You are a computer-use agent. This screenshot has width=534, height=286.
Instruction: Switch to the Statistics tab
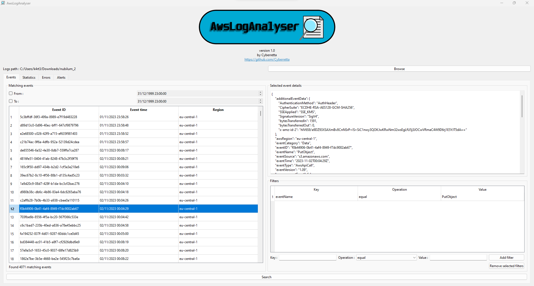tap(29, 78)
